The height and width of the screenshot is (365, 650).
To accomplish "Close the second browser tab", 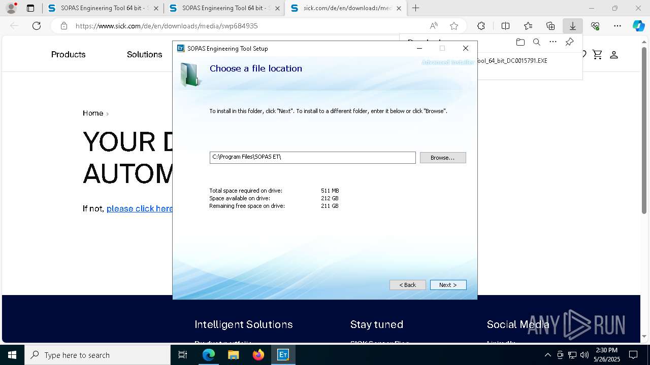I will 277,9.
